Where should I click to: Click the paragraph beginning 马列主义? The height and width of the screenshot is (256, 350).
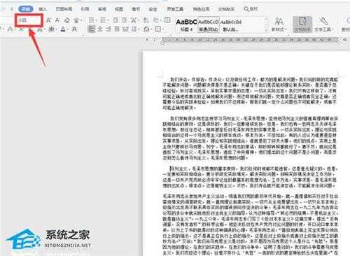point(250,177)
